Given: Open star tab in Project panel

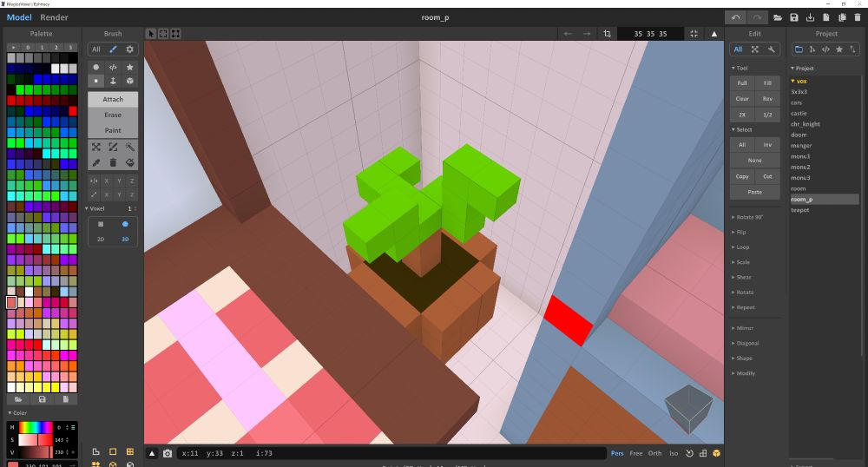Looking at the screenshot, I should (x=839, y=49).
